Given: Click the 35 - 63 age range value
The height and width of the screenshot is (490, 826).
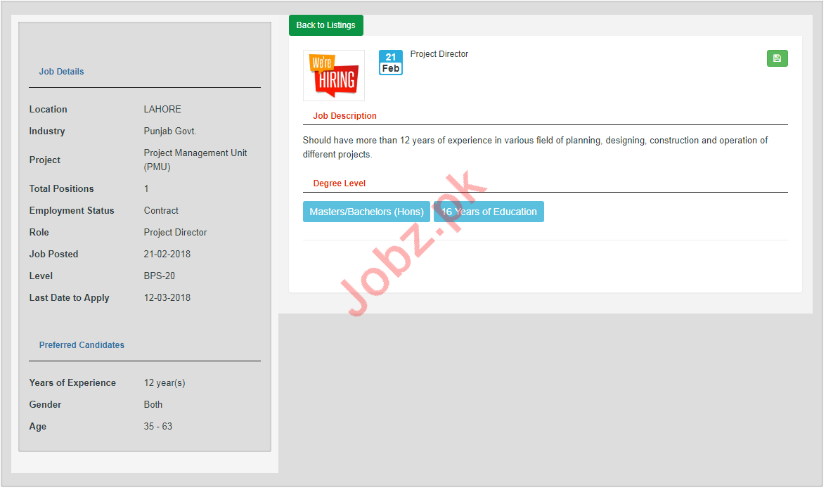Looking at the screenshot, I should (x=157, y=427).
